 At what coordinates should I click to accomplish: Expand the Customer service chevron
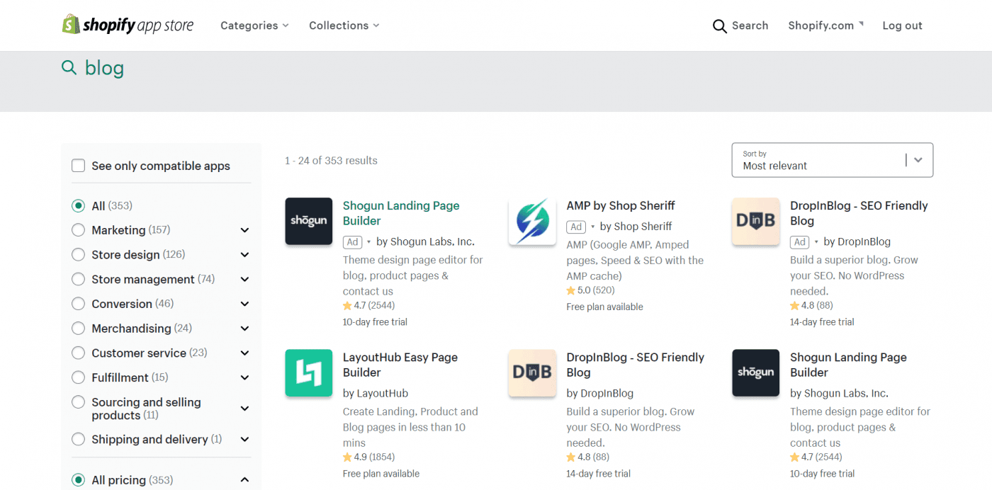244,353
